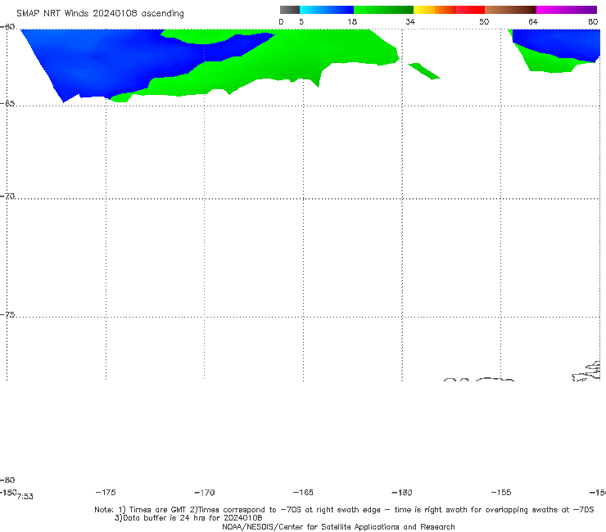
Task: Click the small green wind sliver near -160 longitude
Action: [424, 71]
